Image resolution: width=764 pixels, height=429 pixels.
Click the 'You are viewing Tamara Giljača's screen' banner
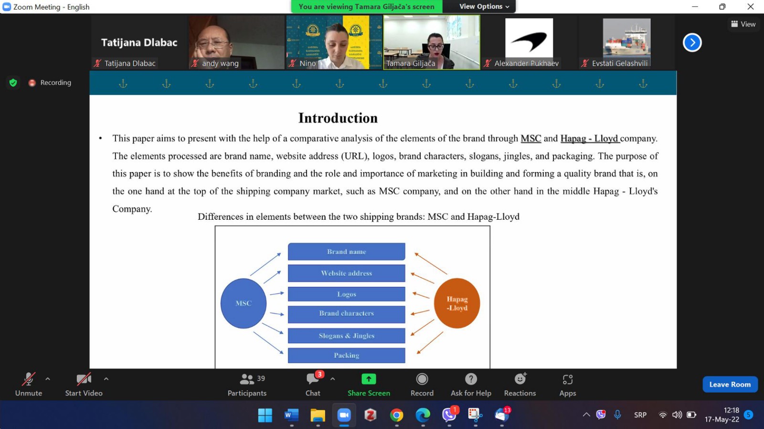pos(367,6)
